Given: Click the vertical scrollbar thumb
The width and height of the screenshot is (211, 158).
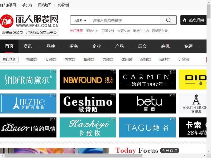Looking at the screenshot, I should tap(209, 12).
